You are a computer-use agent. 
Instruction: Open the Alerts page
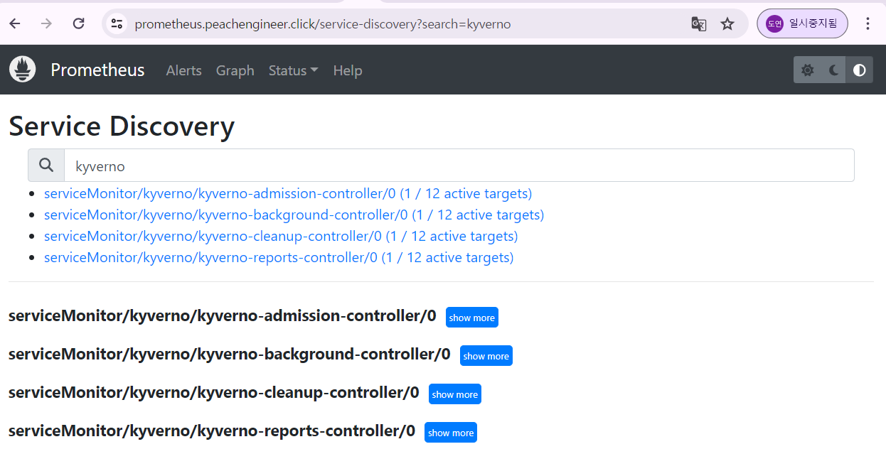coord(183,70)
